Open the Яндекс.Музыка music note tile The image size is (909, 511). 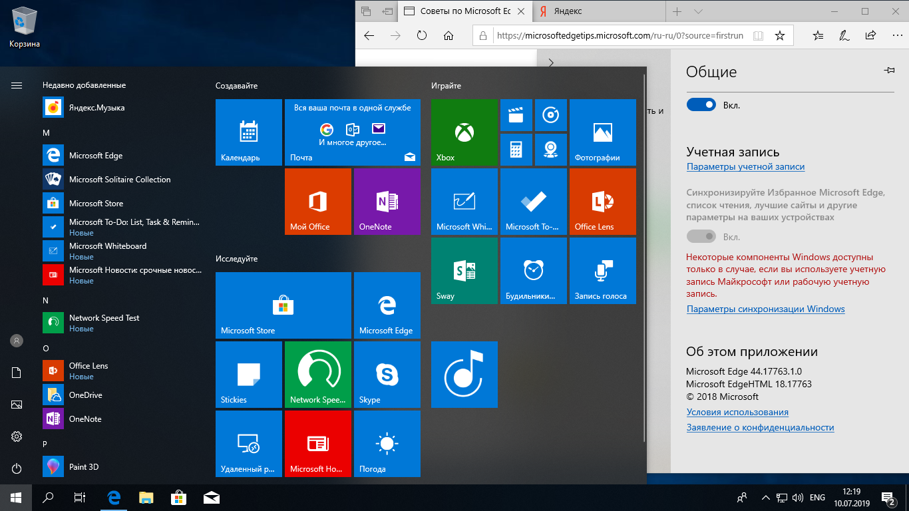464,375
